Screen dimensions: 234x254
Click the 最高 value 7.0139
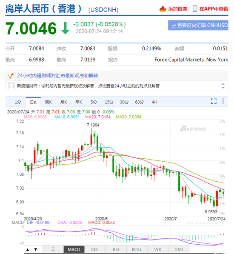click(x=88, y=60)
